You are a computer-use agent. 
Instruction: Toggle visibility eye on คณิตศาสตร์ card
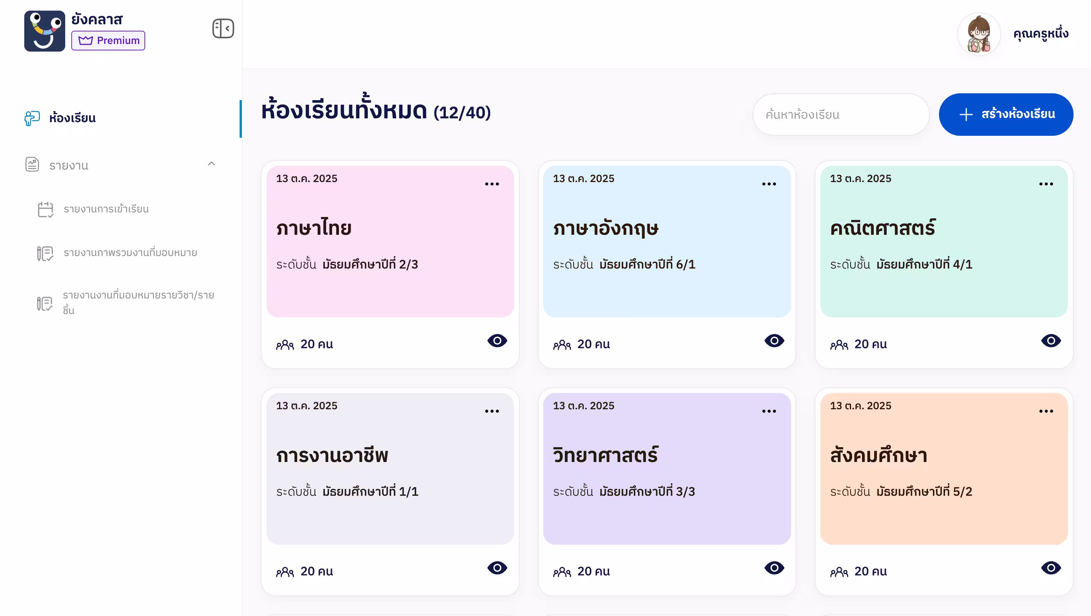coord(1051,341)
